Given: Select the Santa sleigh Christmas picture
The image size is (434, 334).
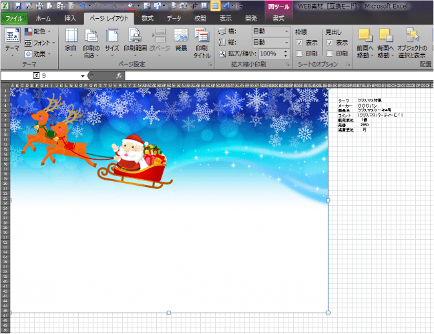Looking at the screenshot, I should 169,201.
